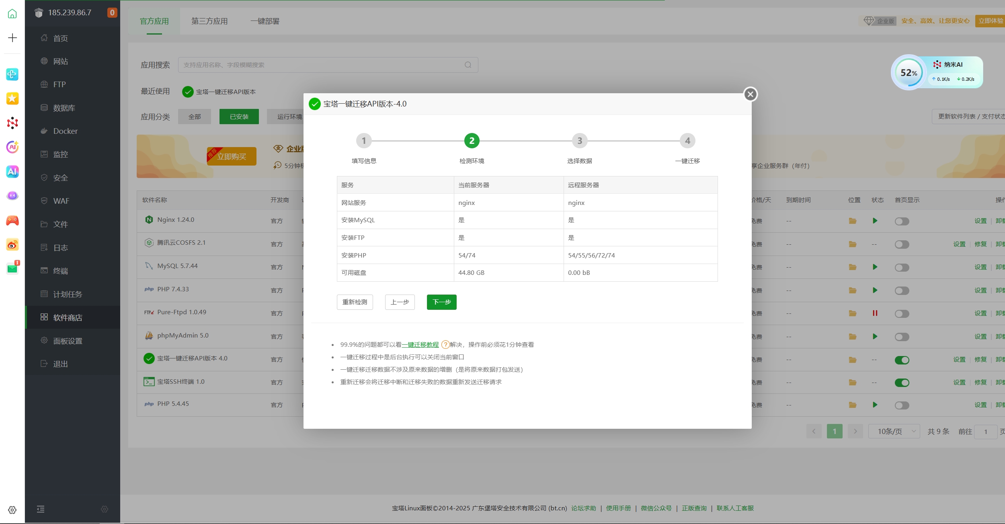The height and width of the screenshot is (524, 1005).
Task: Click the blue AI square icon in the left strip
Action: point(12,172)
